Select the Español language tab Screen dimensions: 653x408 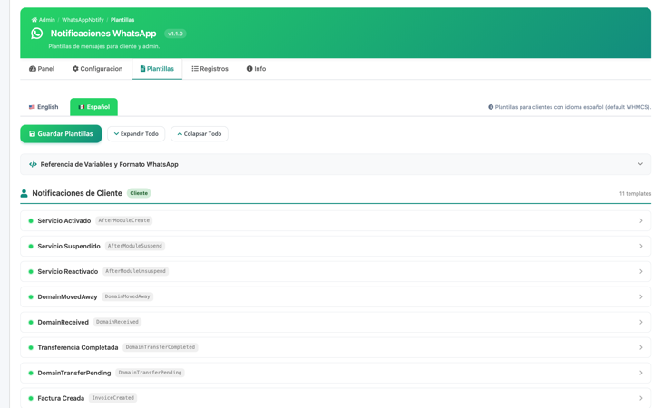pyautogui.click(x=93, y=107)
